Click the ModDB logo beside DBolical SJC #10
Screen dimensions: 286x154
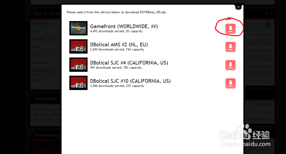pyautogui.click(x=78, y=83)
